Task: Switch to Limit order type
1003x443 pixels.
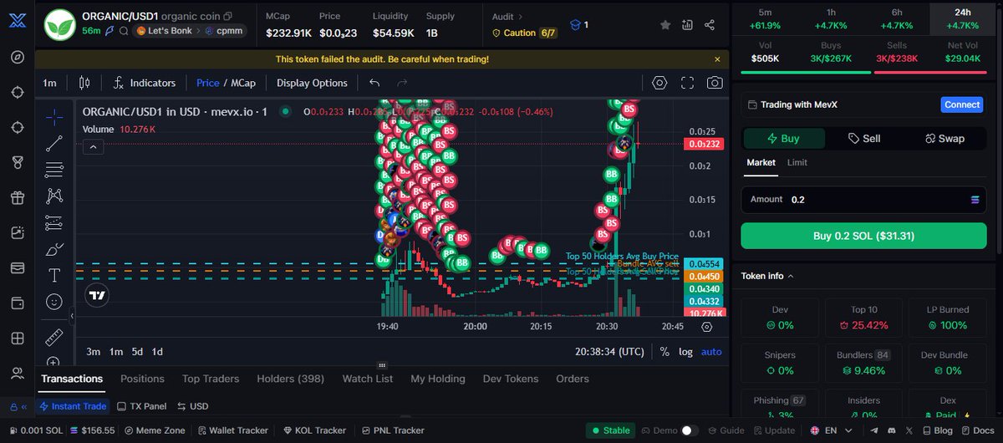Action: (797, 162)
